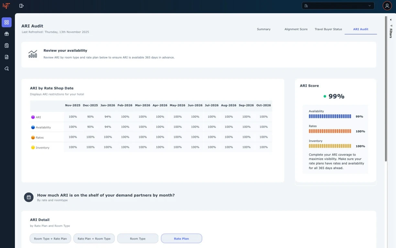Click Inventory 100% value for Oct-2026
This screenshot has width=396, height=248.
click(x=264, y=147)
